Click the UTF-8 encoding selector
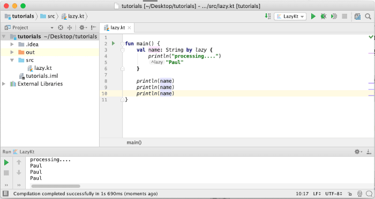Image resolution: width=375 pixels, height=199 pixels. point(333,194)
